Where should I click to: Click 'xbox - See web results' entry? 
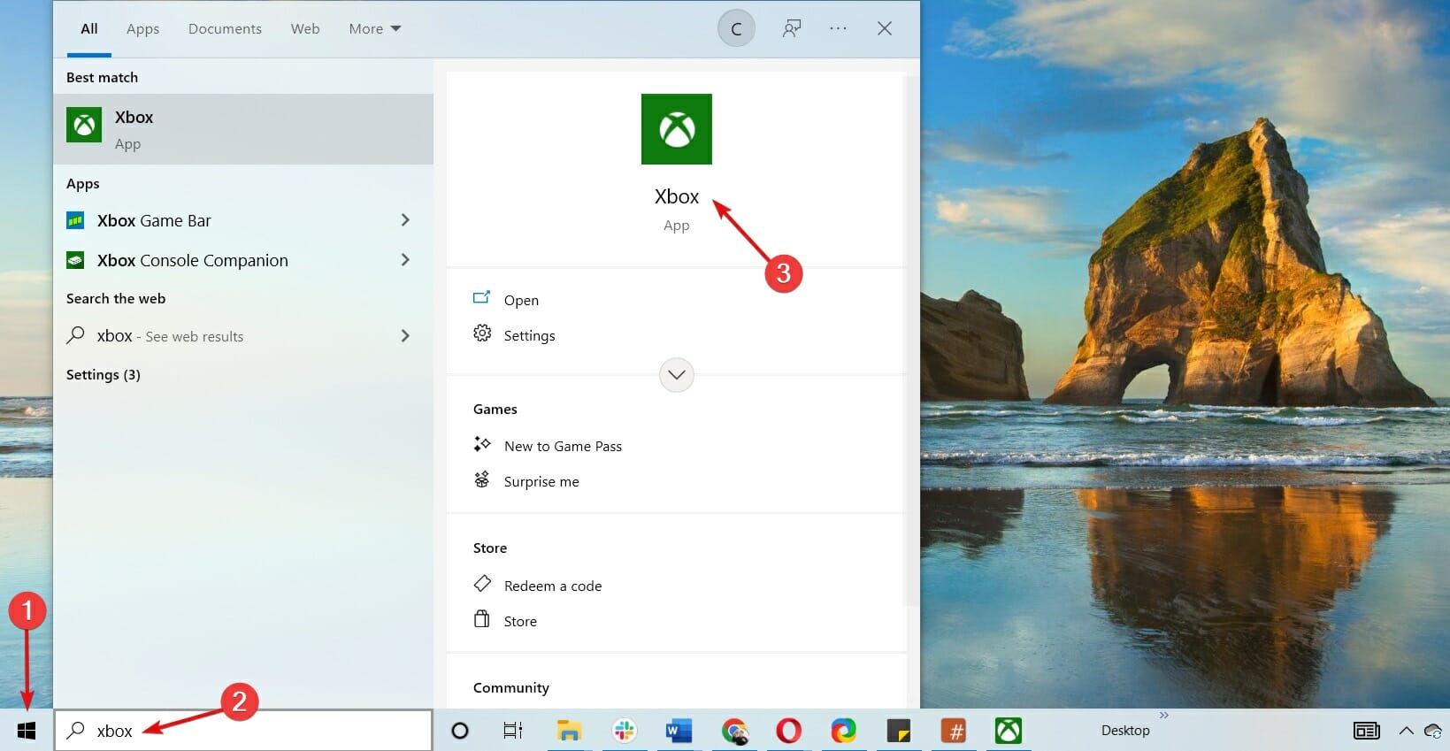pyautogui.click(x=243, y=336)
